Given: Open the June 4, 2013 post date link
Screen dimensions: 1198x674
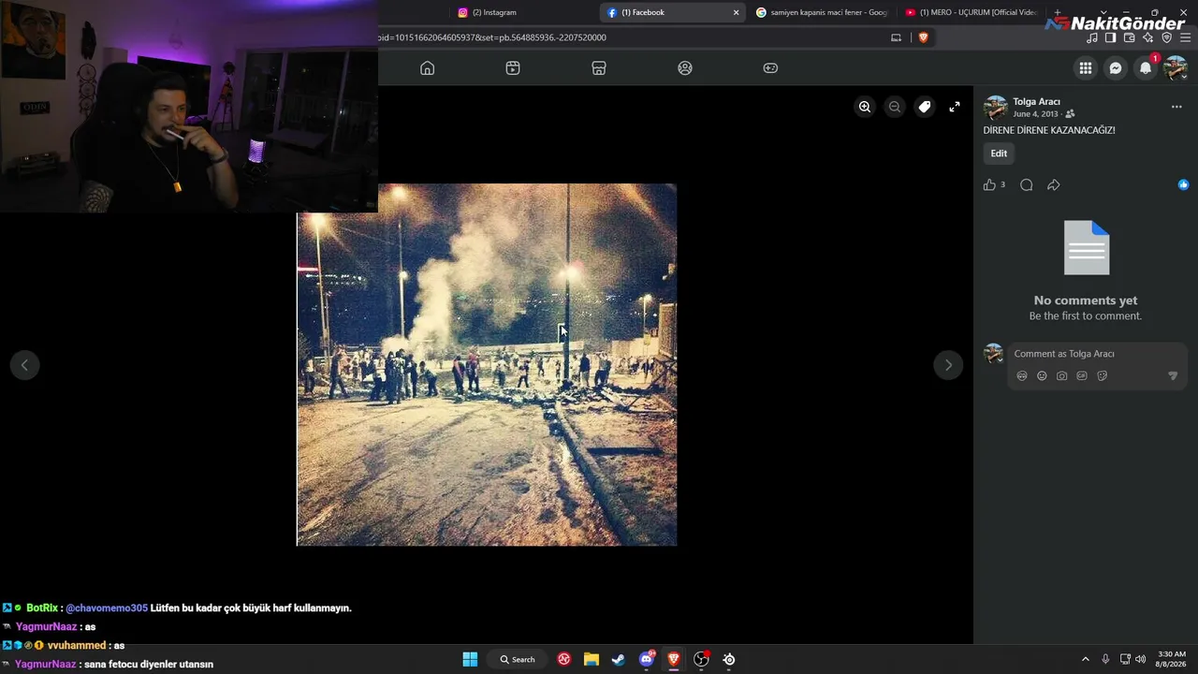Looking at the screenshot, I should point(1035,114).
